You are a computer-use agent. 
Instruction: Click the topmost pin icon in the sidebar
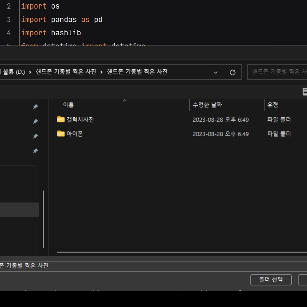(x=35, y=107)
